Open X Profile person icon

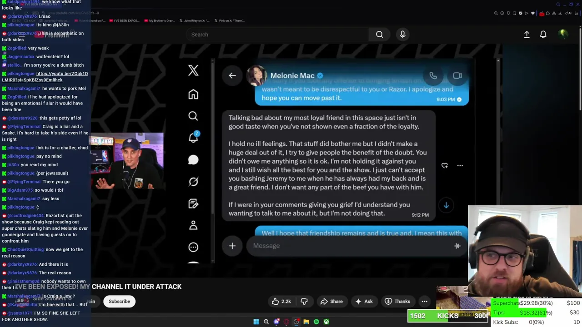click(193, 225)
